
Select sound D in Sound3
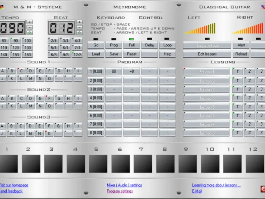point(30,126)
